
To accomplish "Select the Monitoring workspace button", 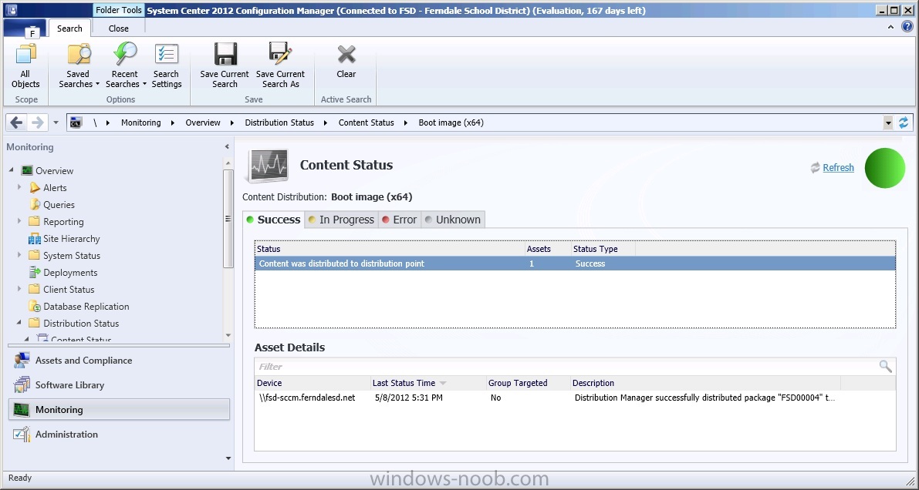I will [119, 410].
